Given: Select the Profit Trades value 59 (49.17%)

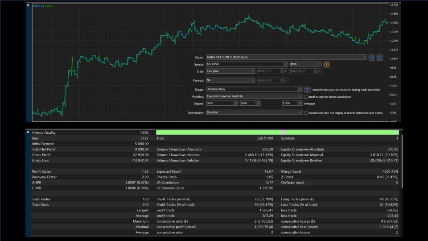Looking at the screenshot, I should 263,205.
